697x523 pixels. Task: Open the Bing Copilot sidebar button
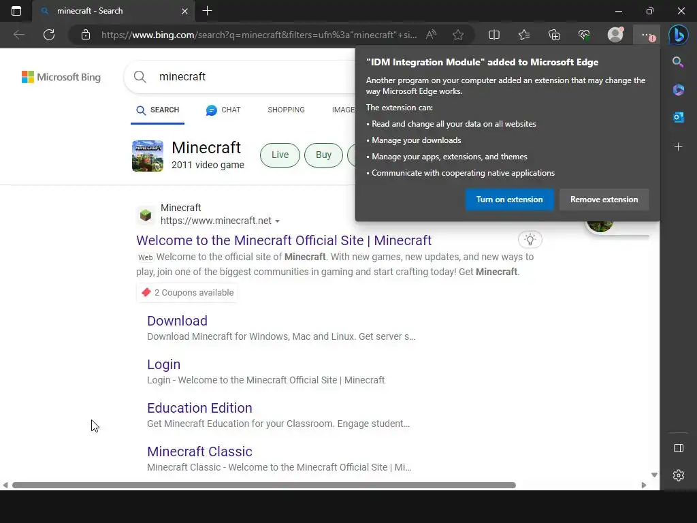click(679, 35)
